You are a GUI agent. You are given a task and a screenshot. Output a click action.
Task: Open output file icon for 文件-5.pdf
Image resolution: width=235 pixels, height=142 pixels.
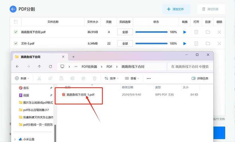tap(196, 43)
